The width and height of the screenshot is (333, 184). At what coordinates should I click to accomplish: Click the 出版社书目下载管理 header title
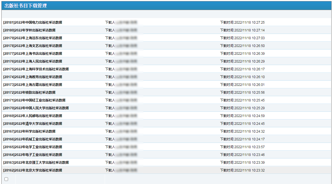click(26, 6)
